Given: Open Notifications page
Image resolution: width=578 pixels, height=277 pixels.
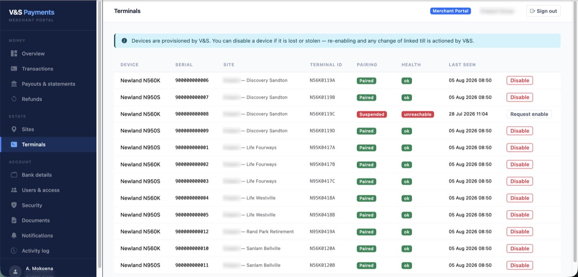Looking at the screenshot, I should point(48,235).
